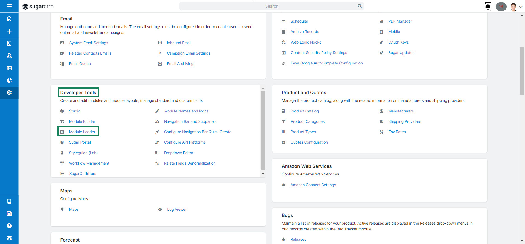Open Navigation Bar and Subpanels

coord(190,121)
